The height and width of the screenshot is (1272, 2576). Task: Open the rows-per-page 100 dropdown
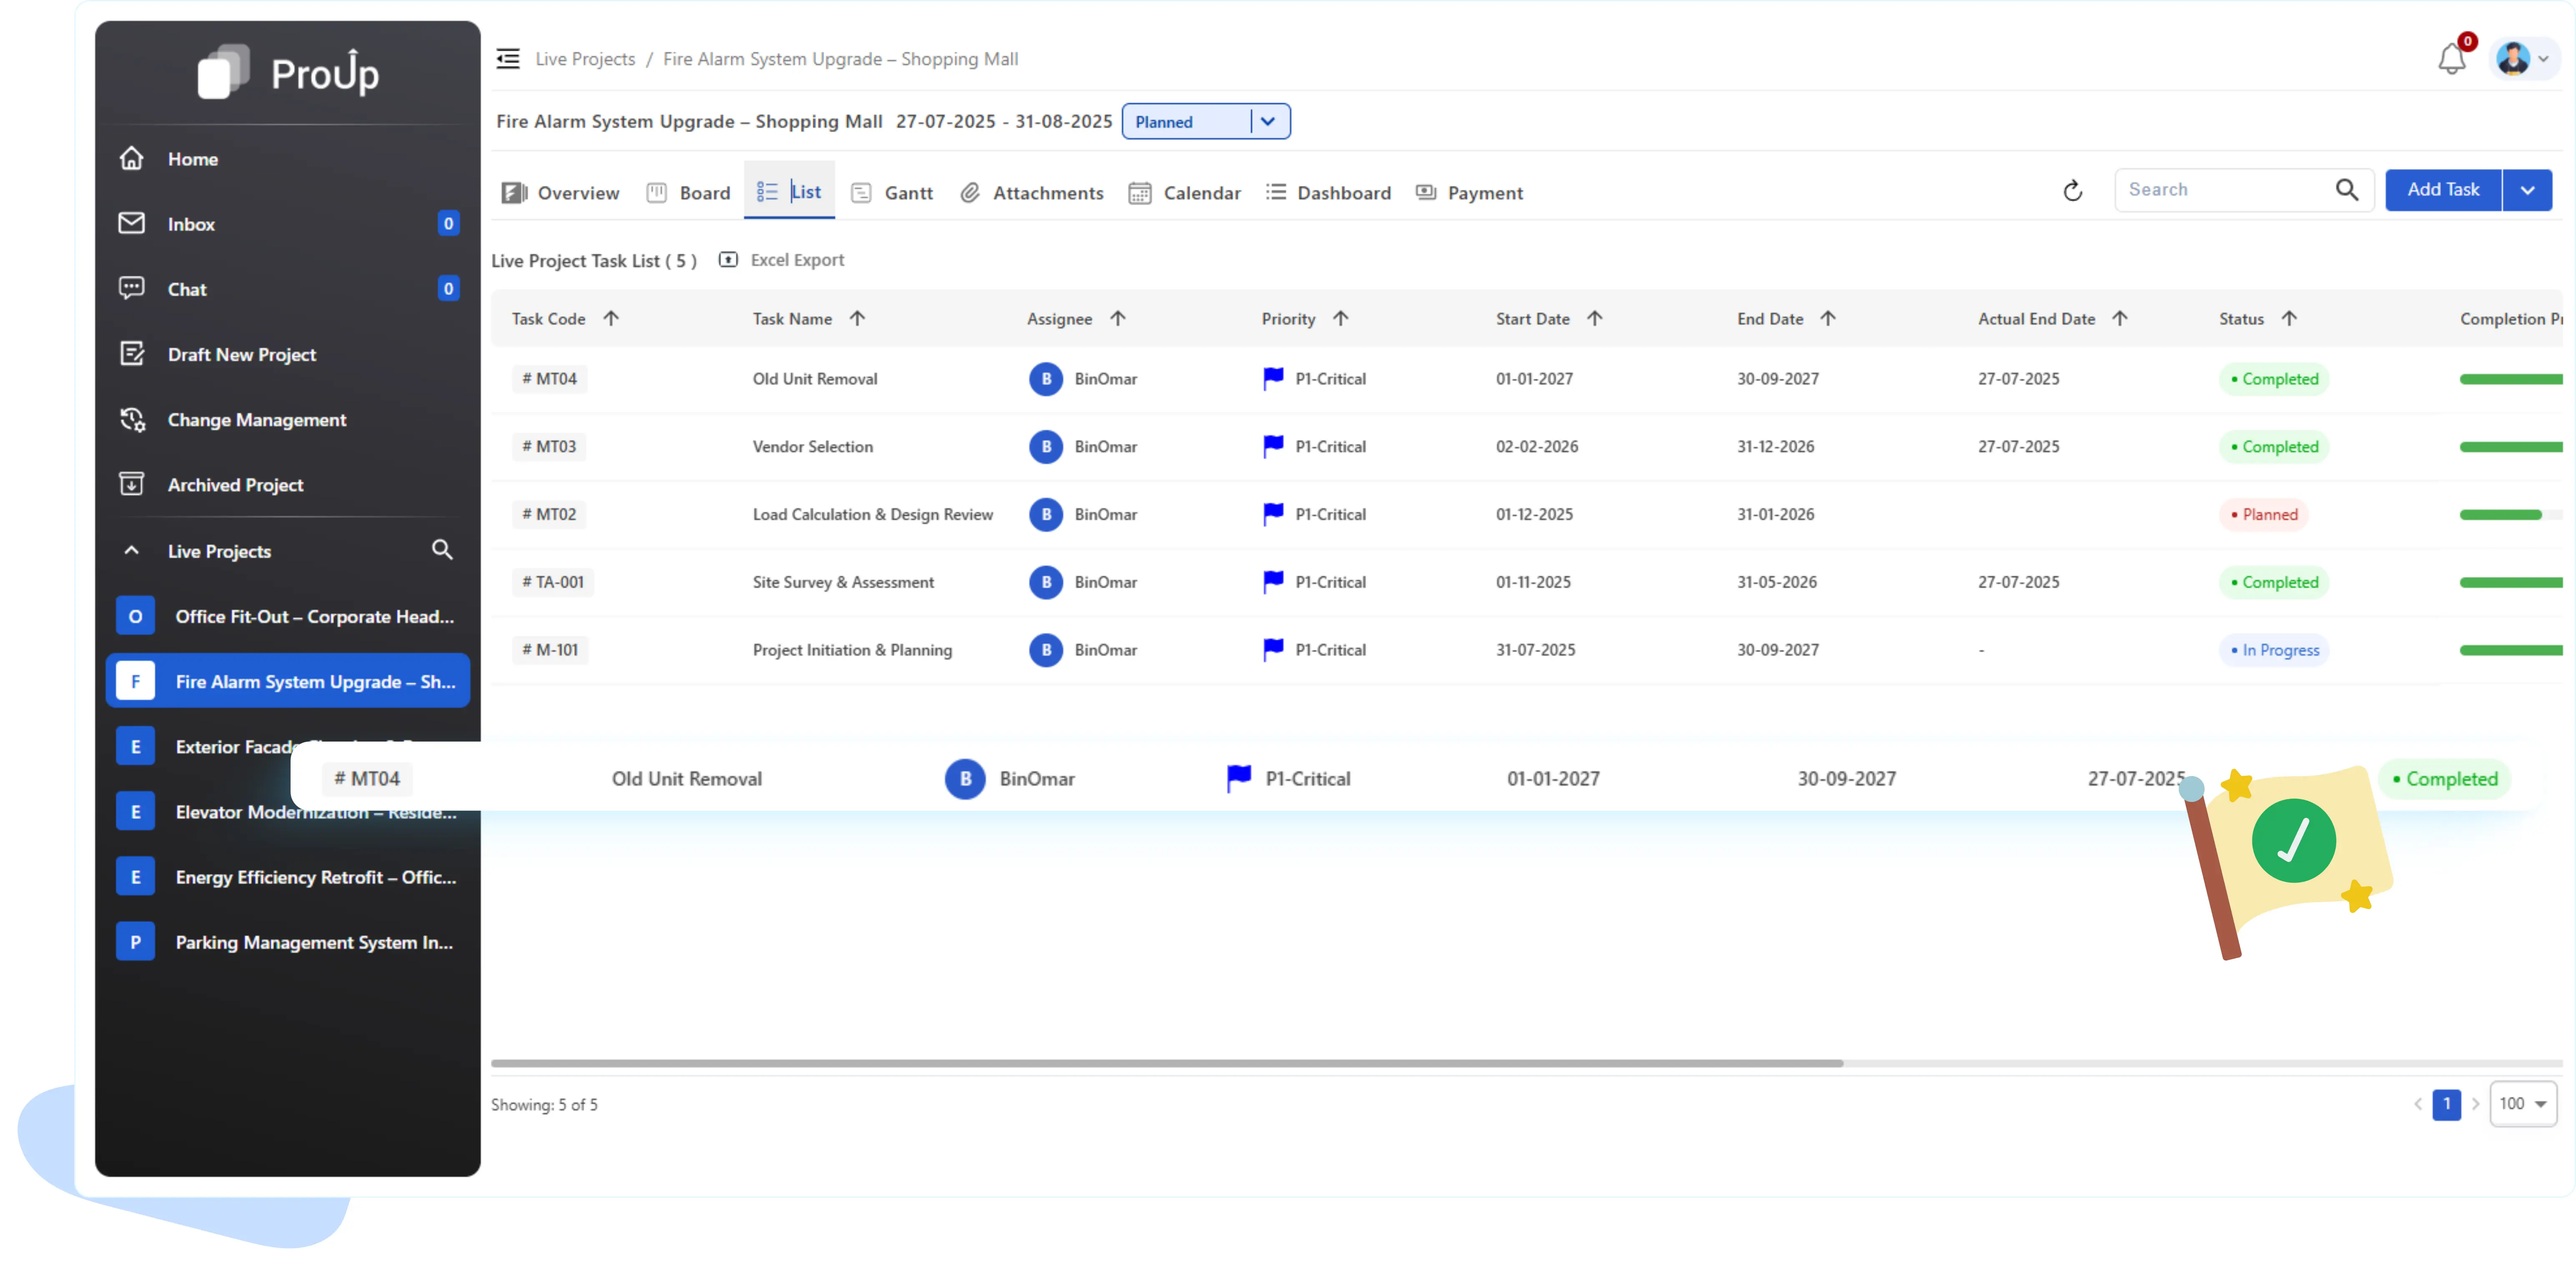(x=2522, y=1104)
